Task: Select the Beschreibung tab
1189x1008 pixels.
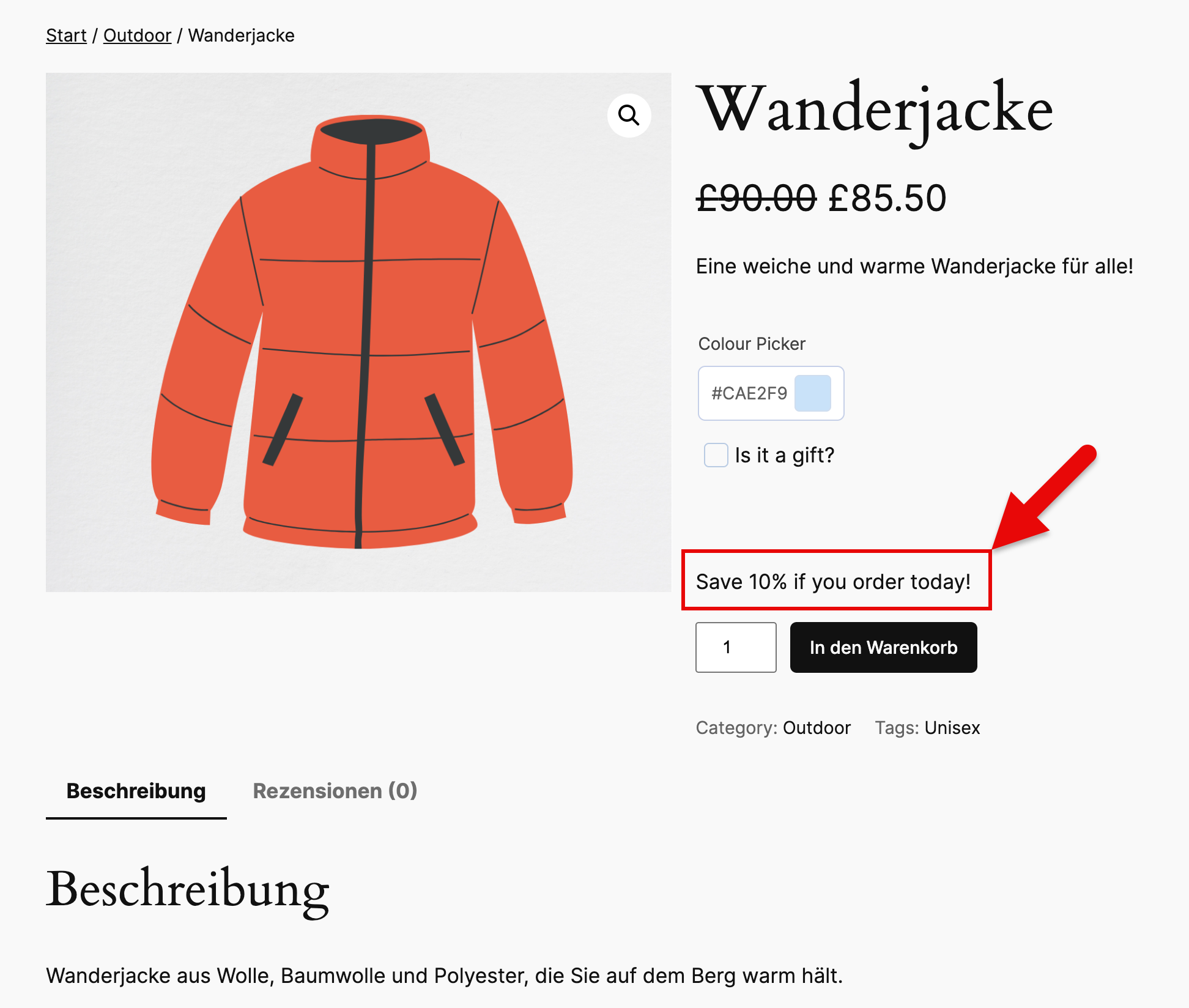Action: [136, 791]
